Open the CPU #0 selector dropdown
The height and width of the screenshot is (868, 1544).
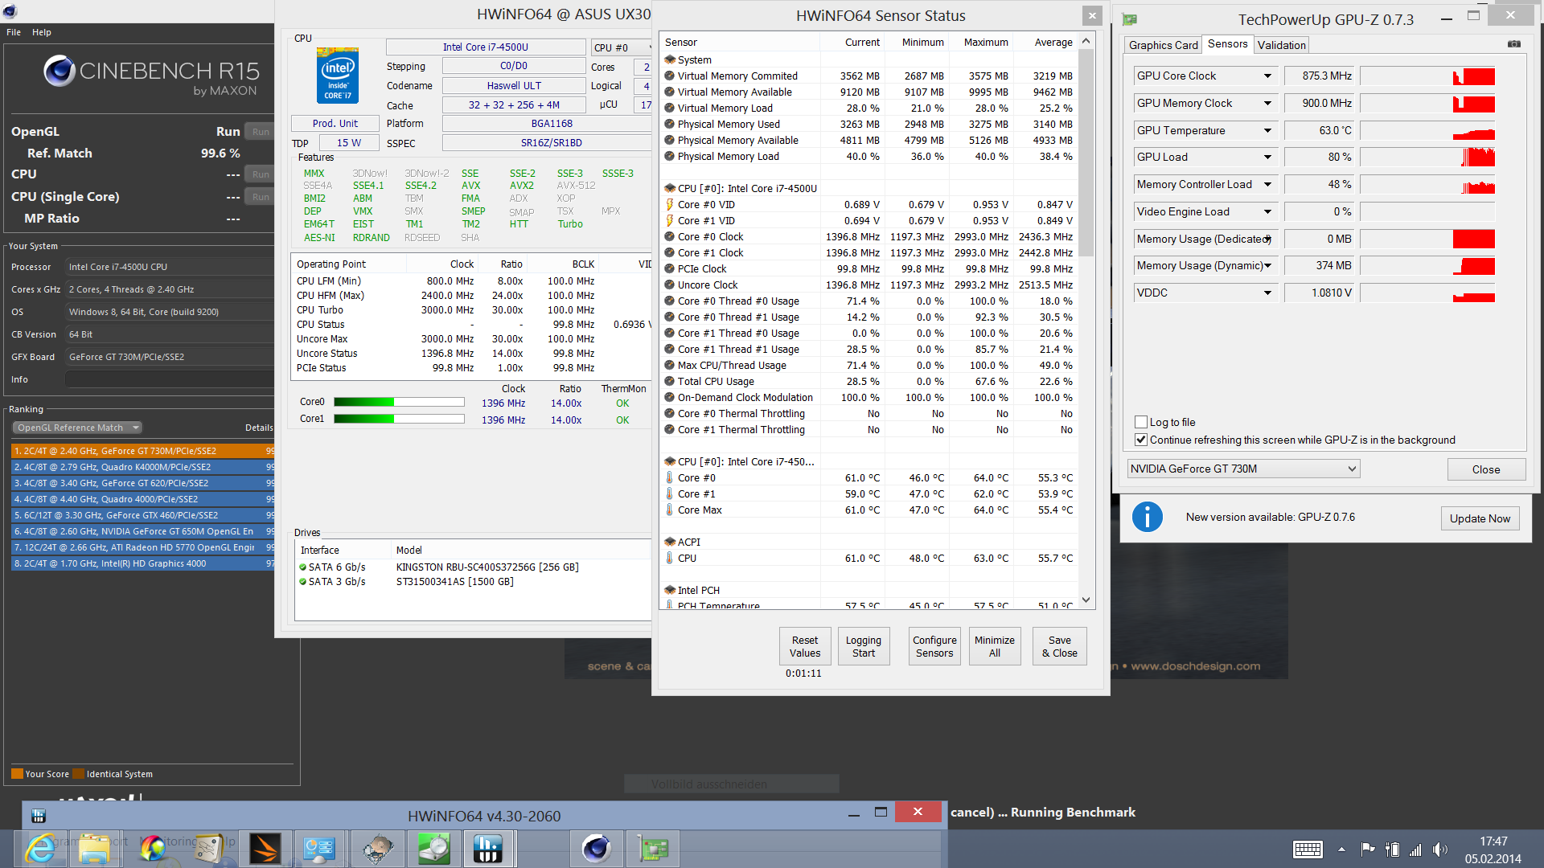tap(621, 47)
